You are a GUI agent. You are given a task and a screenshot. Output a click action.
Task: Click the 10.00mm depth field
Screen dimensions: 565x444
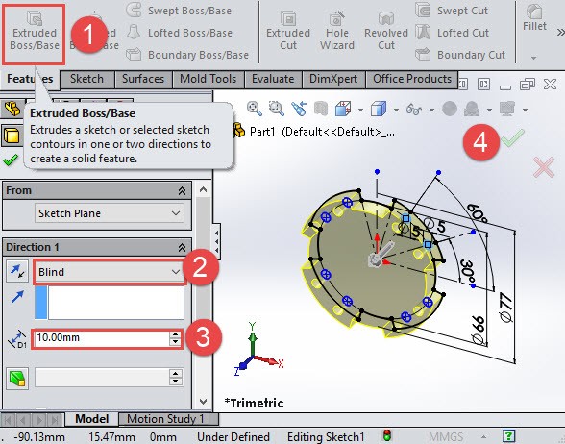[x=101, y=338]
